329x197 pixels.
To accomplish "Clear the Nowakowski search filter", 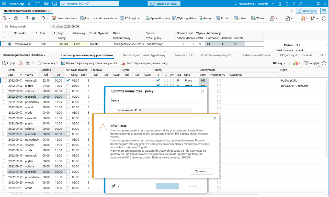I will pyautogui.click(x=6, y=27).
